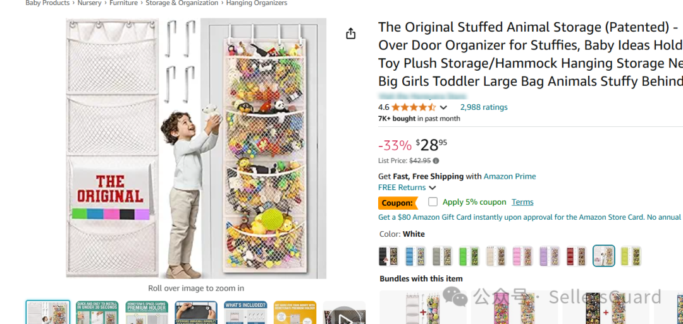Click the 2,988 ratings link
The image size is (683, 324).
coord(484,107)
